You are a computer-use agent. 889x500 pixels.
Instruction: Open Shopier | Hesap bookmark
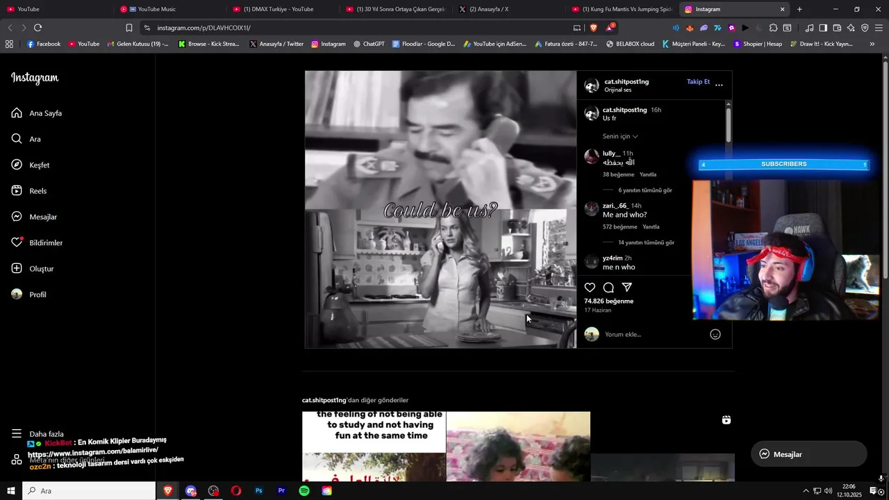758,44
